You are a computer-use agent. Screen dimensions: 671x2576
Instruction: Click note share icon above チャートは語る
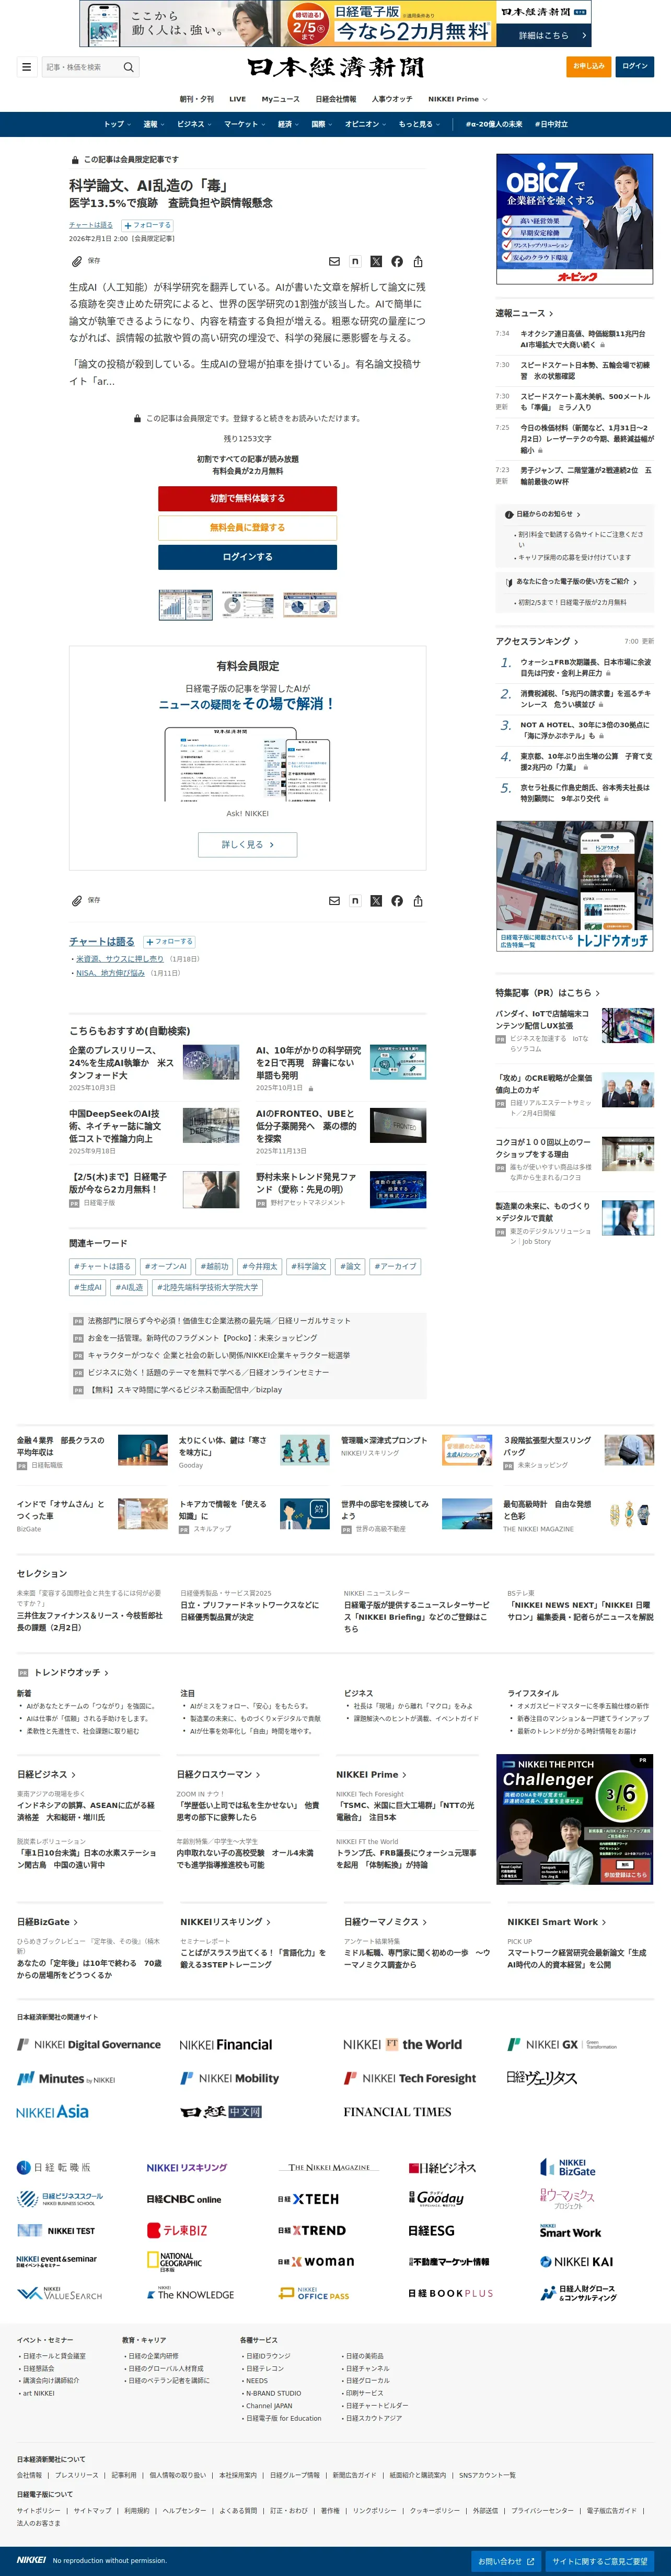(355, 900)
